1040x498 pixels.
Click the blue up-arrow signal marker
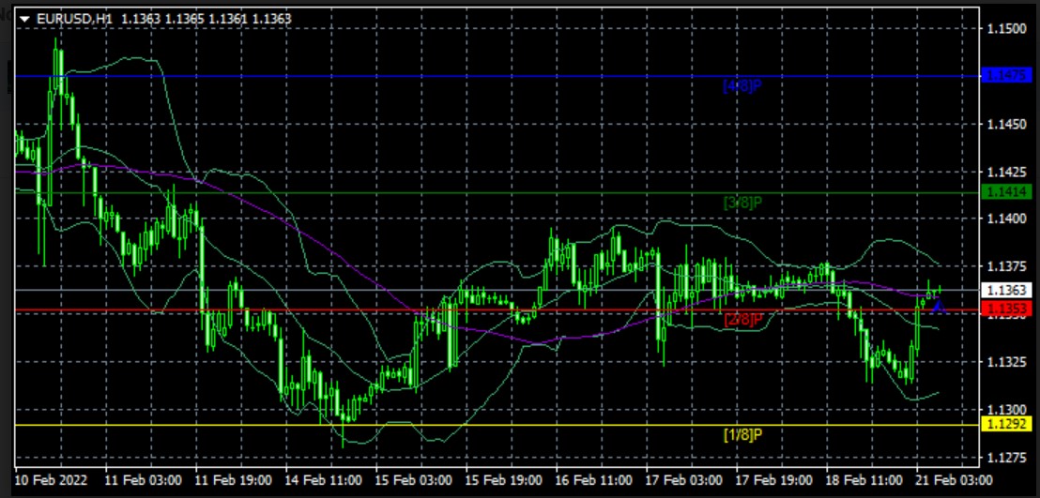[x=937, y=304]
